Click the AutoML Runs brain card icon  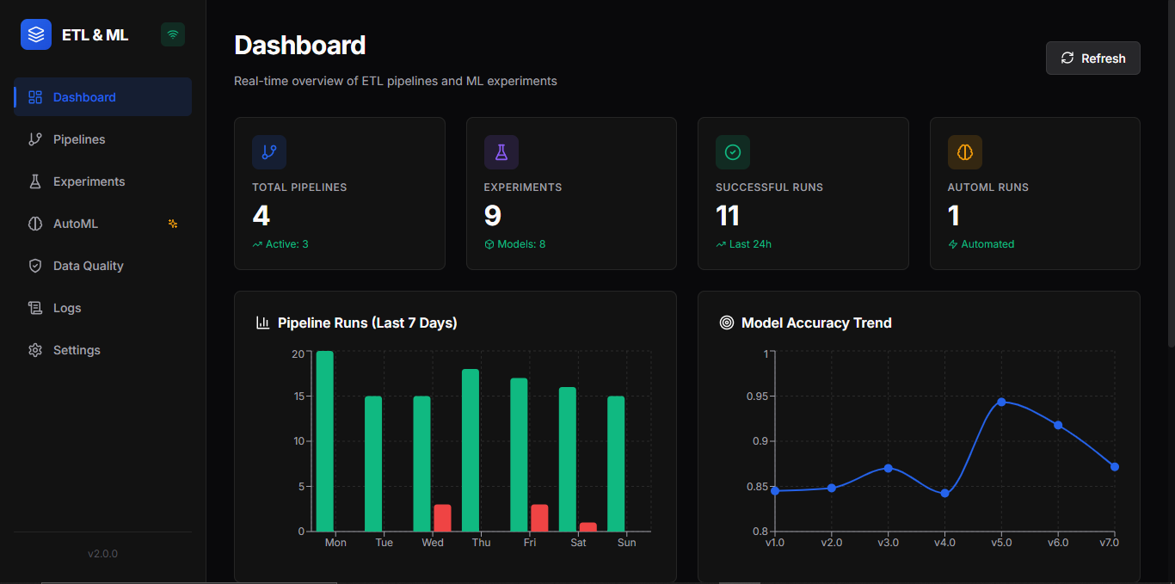point(965,152)
